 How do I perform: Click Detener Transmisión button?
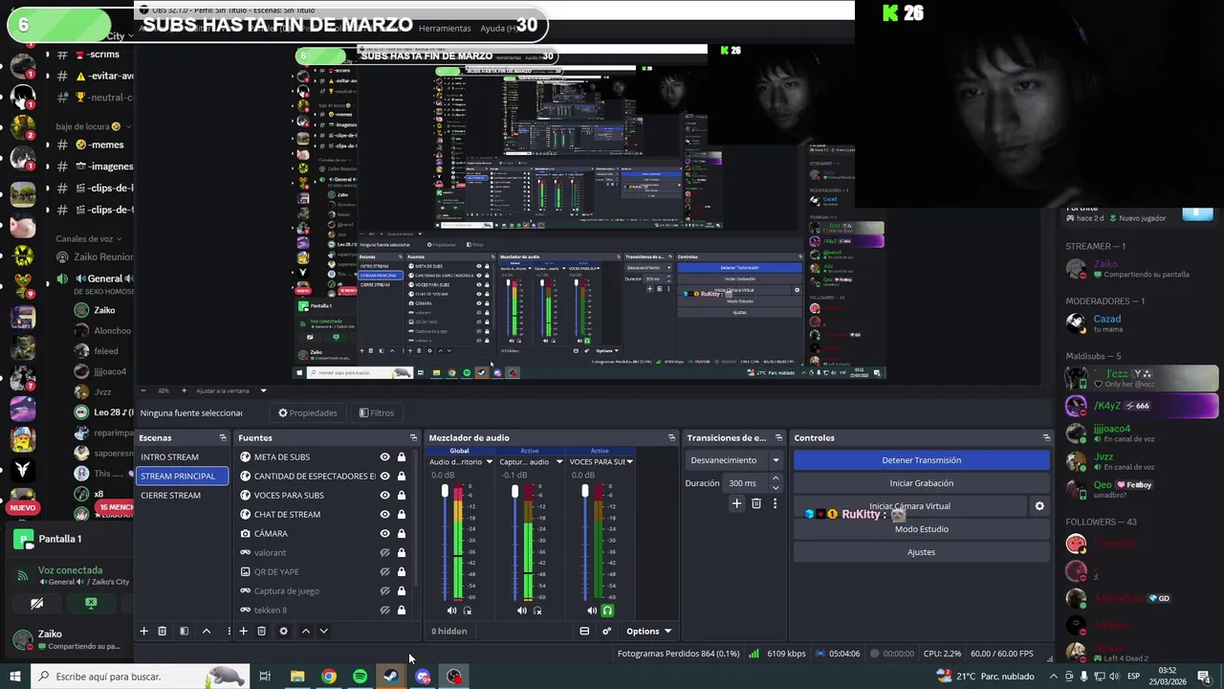921,460
